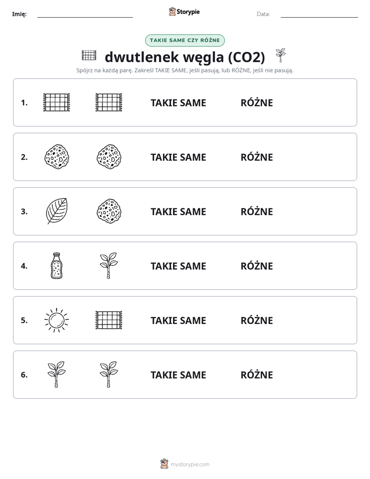Select RÓŻNE for row 3
370x479 pixels.
tap(257, 212)
